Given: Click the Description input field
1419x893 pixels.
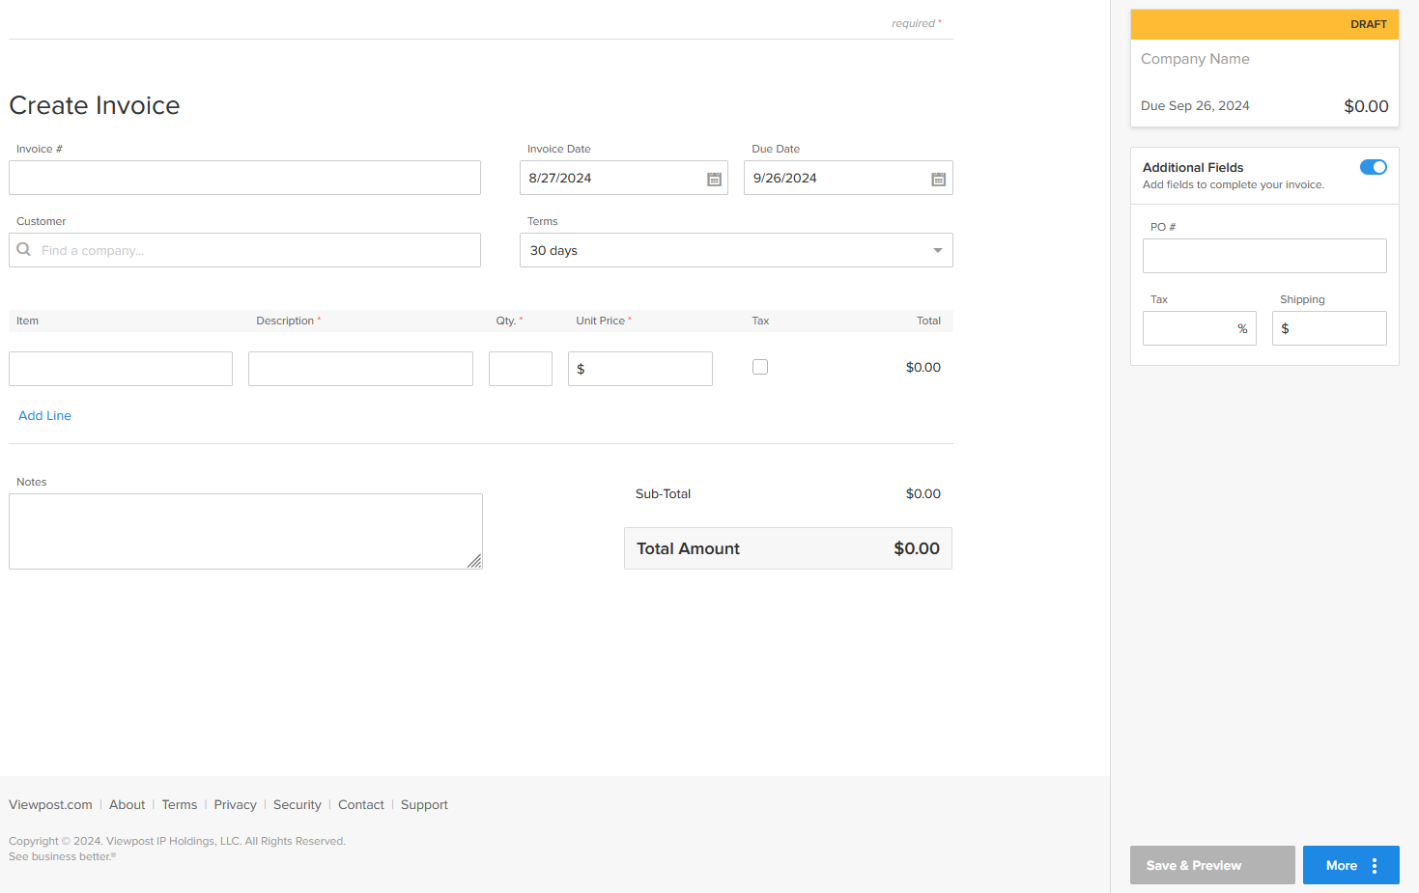Looking at the screenshot, I should point(360,369).
